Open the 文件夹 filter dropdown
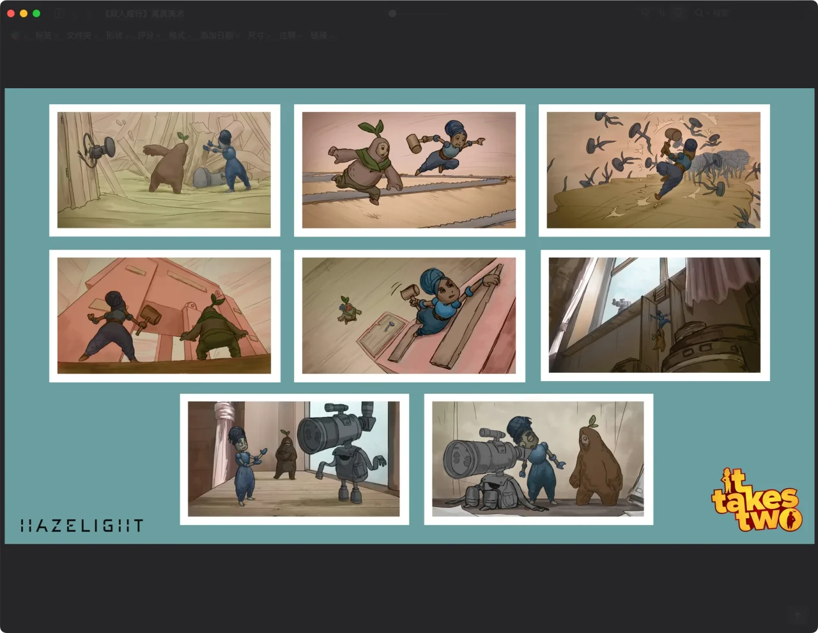Viewport: 818px width, 633px height. click(x=82, y=36)
